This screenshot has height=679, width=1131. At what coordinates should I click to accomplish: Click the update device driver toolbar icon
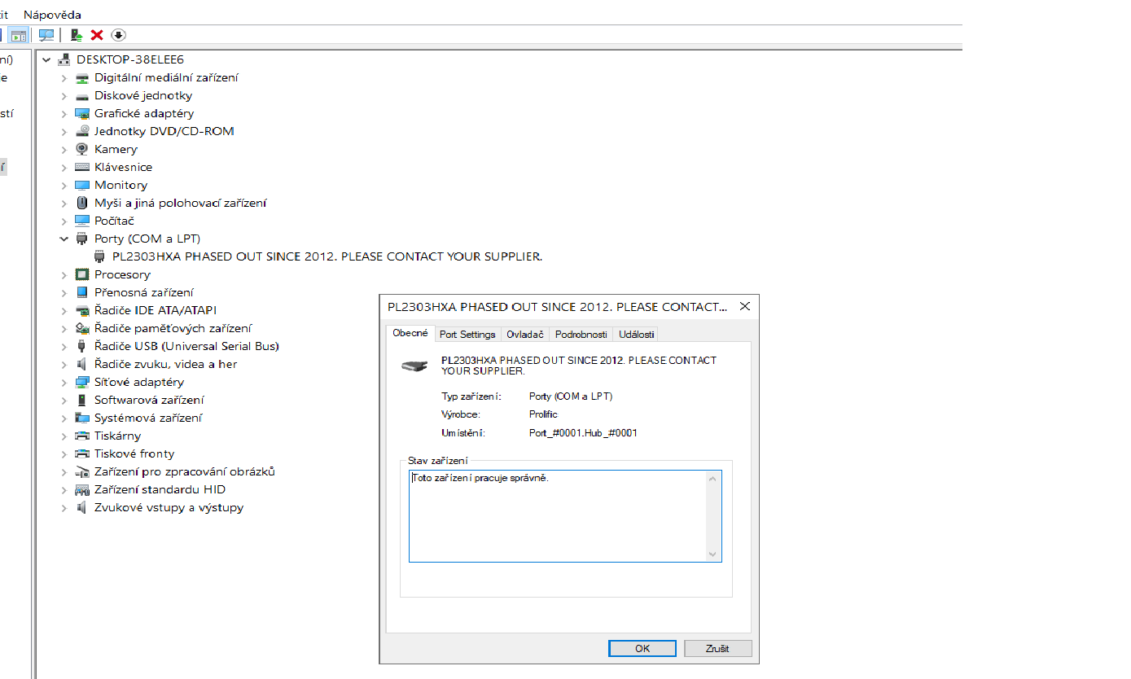tap(77, 35)
